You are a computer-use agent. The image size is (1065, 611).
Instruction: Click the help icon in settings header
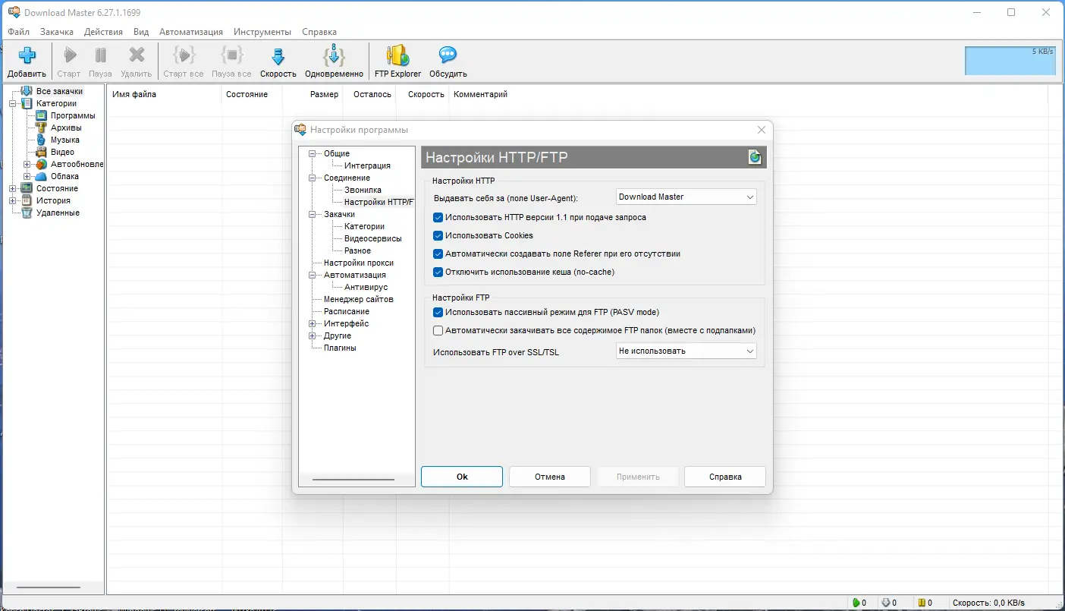[x=754, y=157]
